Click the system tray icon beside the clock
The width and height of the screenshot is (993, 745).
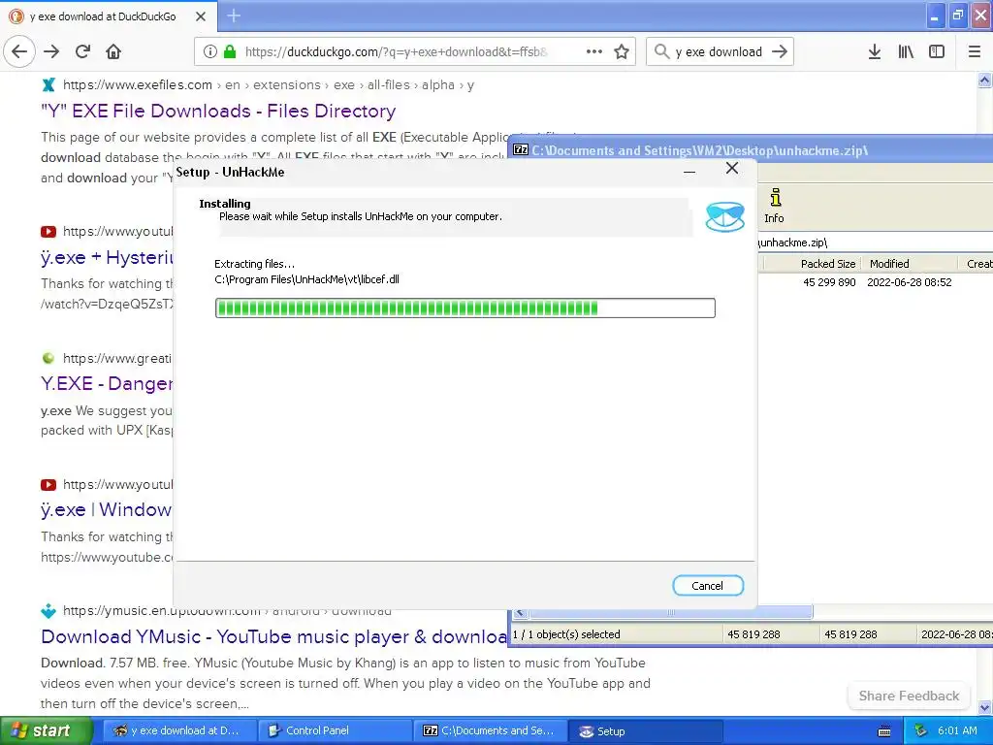click(921, 731)
